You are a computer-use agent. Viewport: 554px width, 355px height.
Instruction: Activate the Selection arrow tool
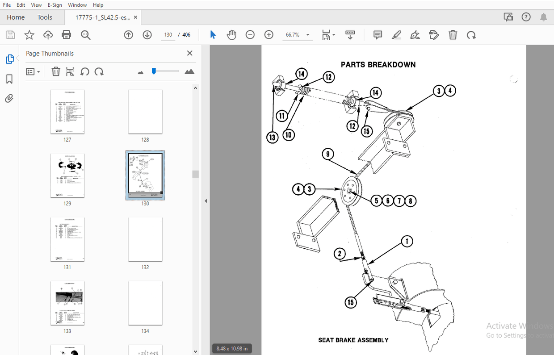[213, 34]
